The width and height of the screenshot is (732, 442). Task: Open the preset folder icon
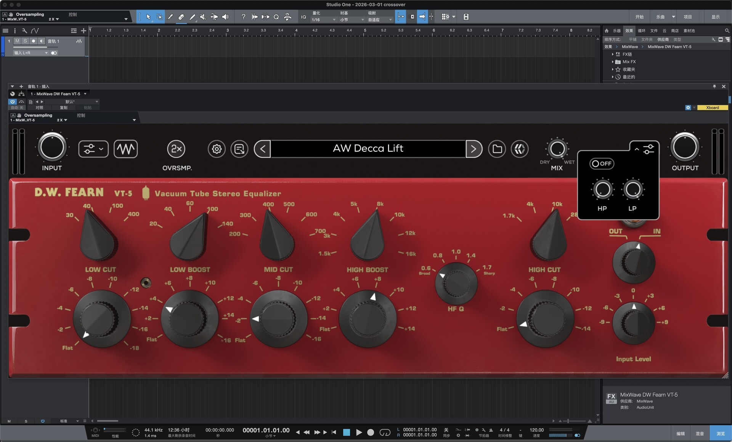[497, 149]
